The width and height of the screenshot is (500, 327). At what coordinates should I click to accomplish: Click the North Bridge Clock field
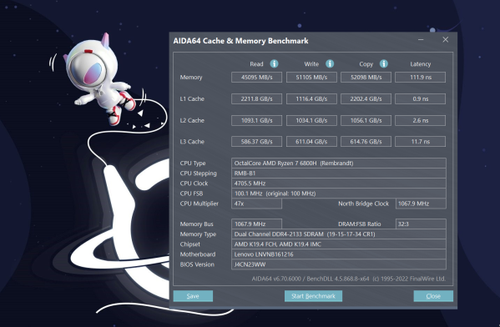[421, 204]
